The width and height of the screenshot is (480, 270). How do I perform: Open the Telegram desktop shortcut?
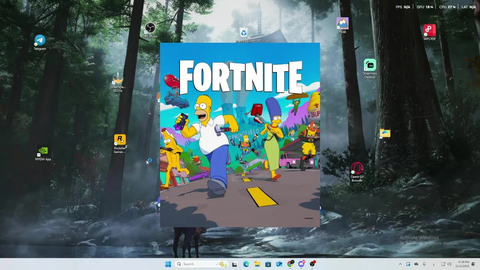(40, 42)
